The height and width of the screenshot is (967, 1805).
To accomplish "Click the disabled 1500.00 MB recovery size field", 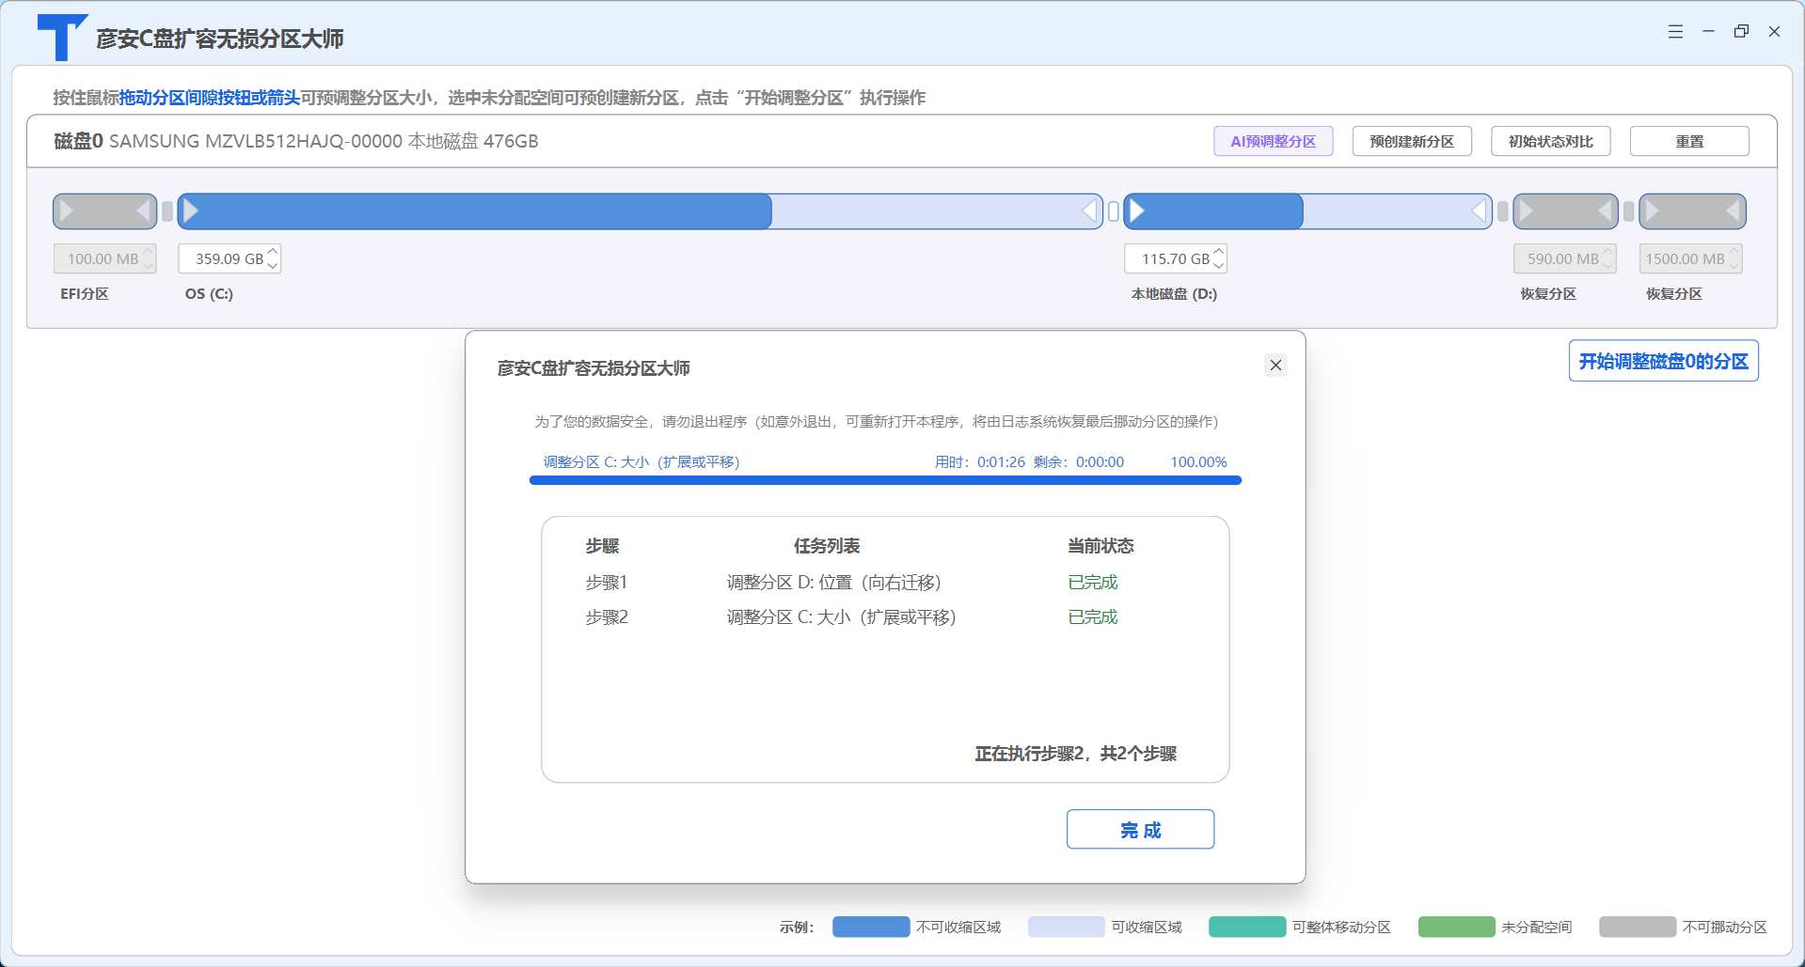I will click(1690, 258).
